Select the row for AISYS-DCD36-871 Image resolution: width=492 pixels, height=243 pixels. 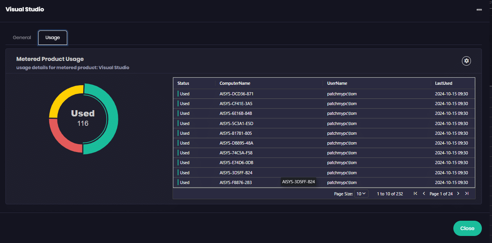(x=237, y=94)
